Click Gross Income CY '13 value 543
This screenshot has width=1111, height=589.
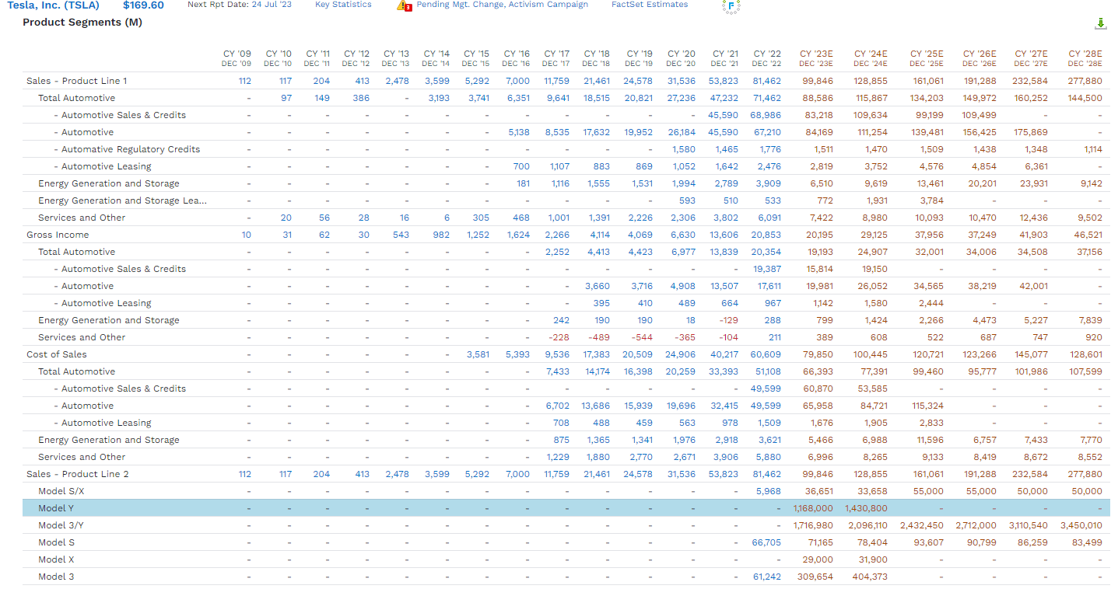[x=401, y=235]
